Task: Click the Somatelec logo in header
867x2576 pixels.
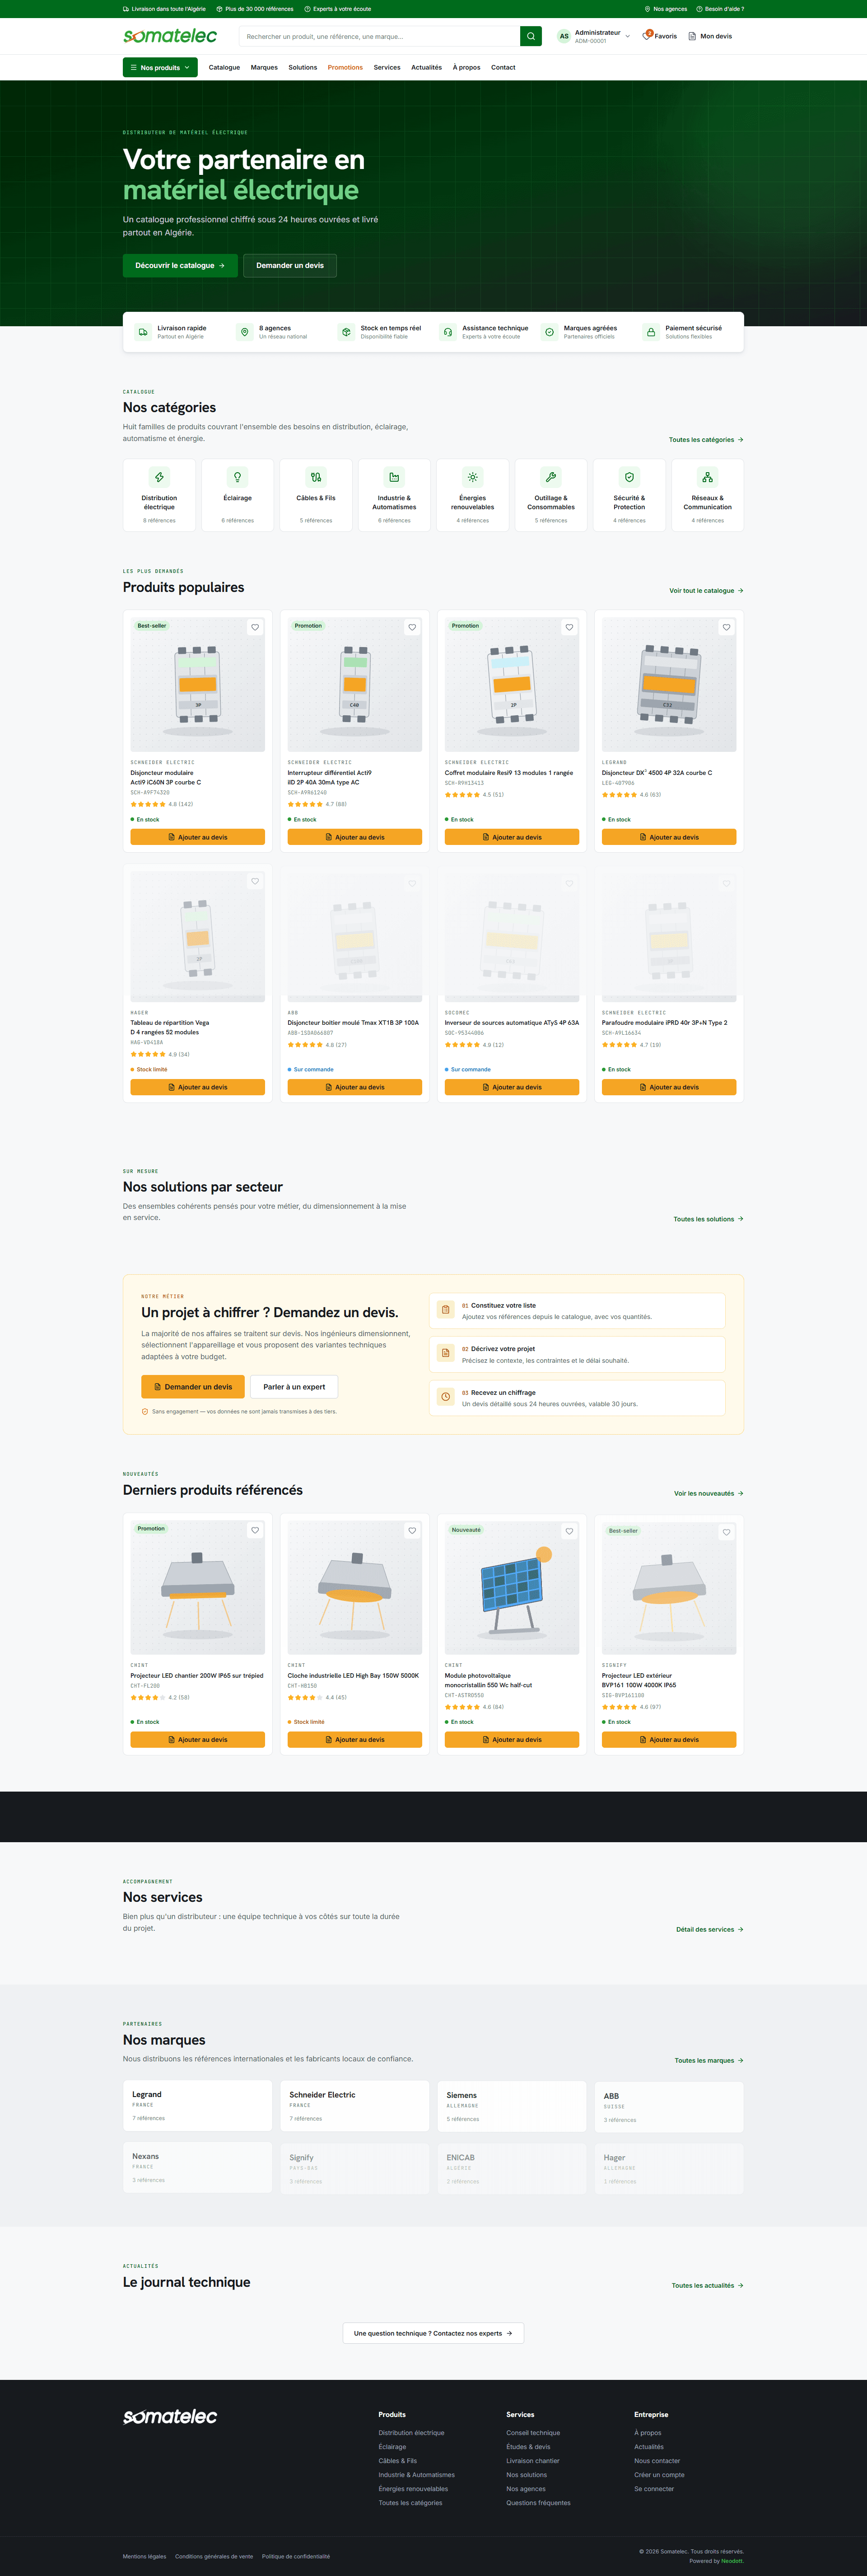Action: pyautogui.click(x=170, y=36)
